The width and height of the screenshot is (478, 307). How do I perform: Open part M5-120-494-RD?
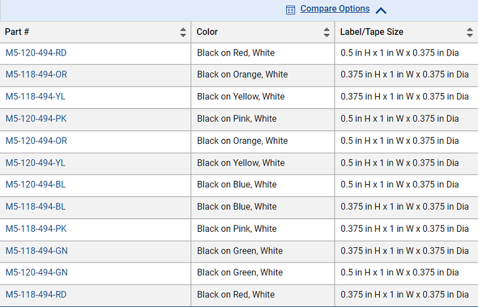click(36, 53)
